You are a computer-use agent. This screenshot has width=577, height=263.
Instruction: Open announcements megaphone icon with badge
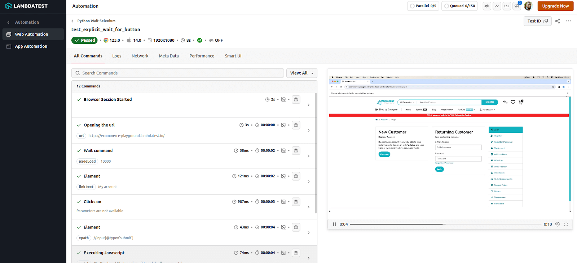(517, 6)
